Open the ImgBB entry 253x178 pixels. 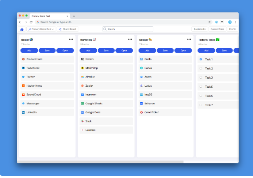(x=165, y=95)
